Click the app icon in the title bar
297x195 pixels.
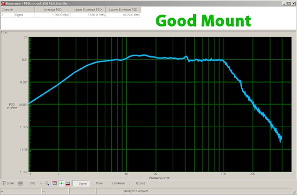point(3,3)
